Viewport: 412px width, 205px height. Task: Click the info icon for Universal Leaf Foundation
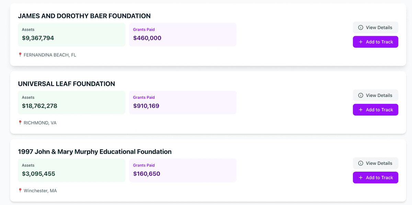(360, 95)
